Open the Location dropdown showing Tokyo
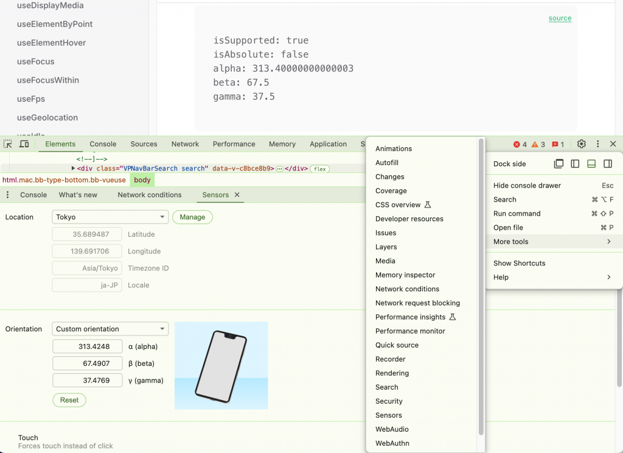 (x=110, y=217)
